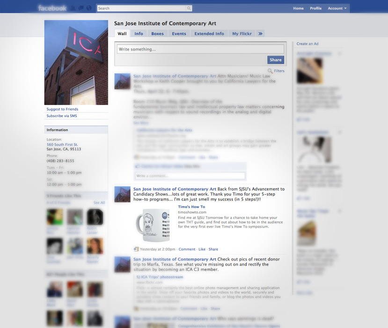Viewport: 388px width, 328px height.
Task: Click the Timo's How To mug thumbnail
Action: [x=153, y=225]
